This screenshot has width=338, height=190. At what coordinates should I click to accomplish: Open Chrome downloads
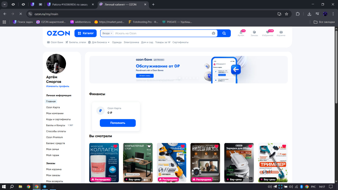click(309, 14)
